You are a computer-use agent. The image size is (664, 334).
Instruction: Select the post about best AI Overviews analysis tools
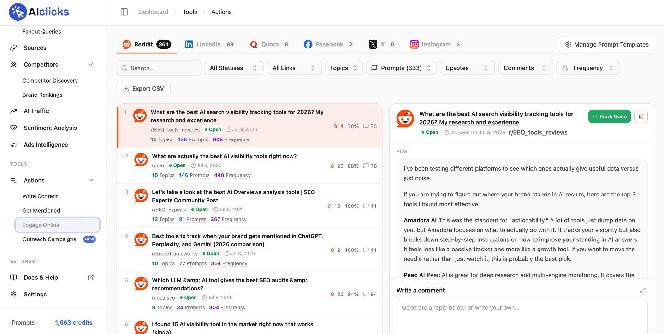click(250, 206)
